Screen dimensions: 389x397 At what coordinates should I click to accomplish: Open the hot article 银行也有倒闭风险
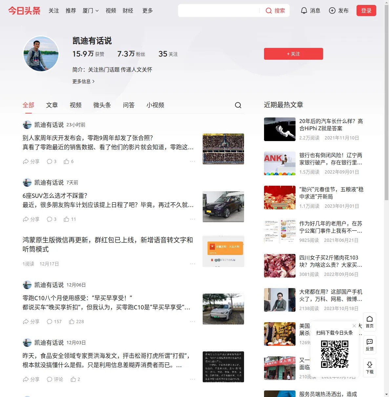(x=331, y=159)
